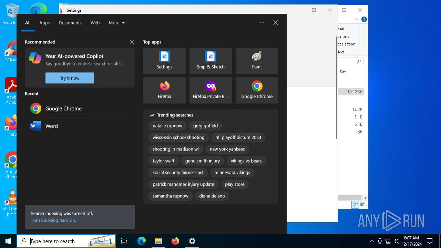This screenshot has height=248, width=441.
Task: Search trending 'taylor swift'
Action: (x=164, y=161)
